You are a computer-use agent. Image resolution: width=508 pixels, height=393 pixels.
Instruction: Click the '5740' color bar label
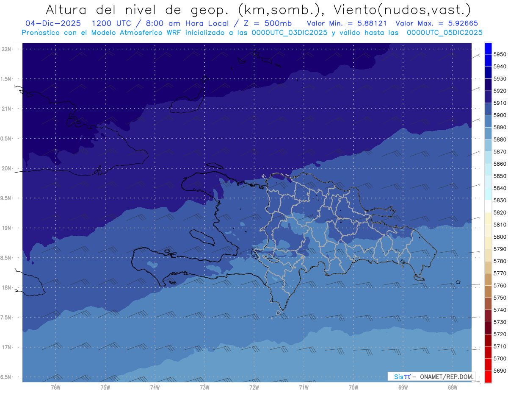tap(500, 310)
